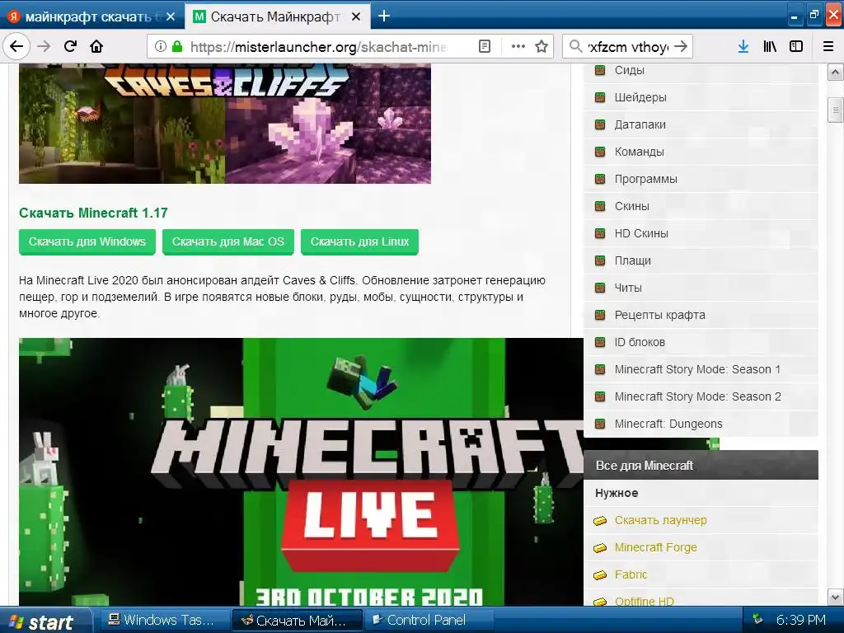The height and width of the screenshot is (633, 844).
Task: Click the page scrollbar down arrow
Action: (x=835, y=597)
